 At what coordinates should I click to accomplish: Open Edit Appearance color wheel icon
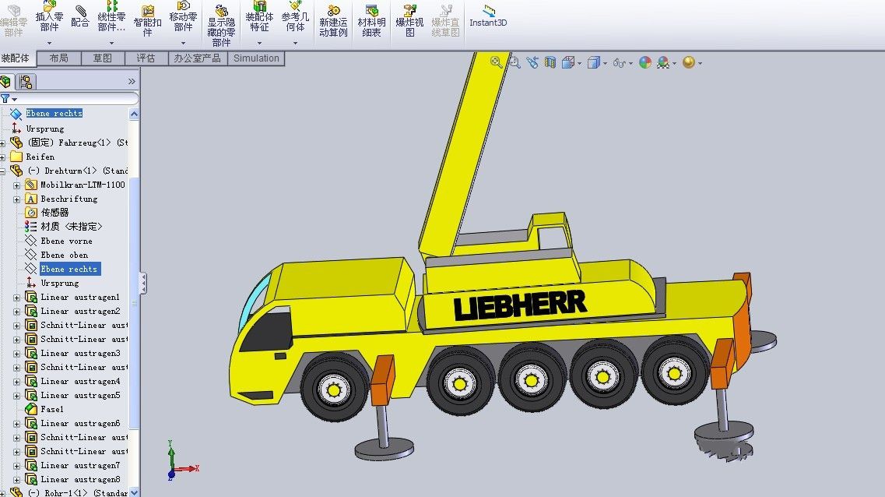tap(645, 62)
